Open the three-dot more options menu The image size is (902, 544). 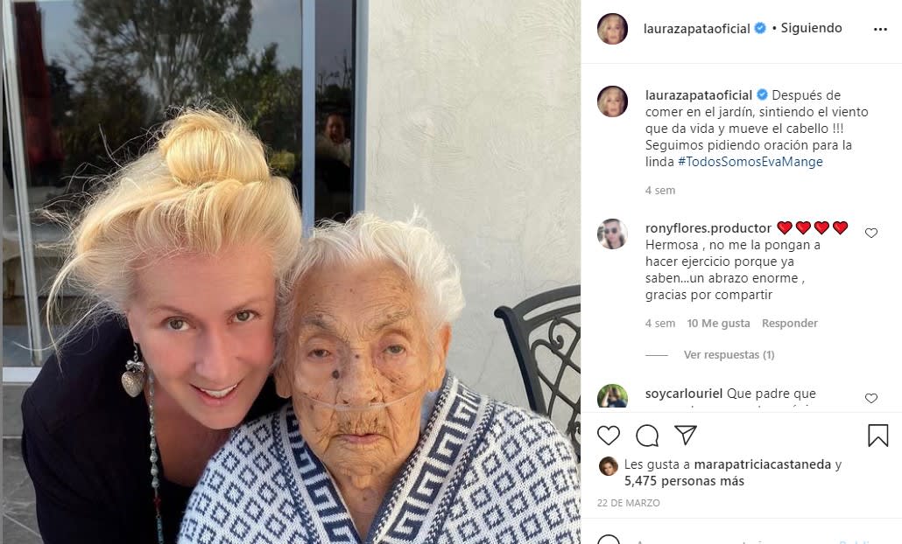pyautogui.click(x=880, y=29)
